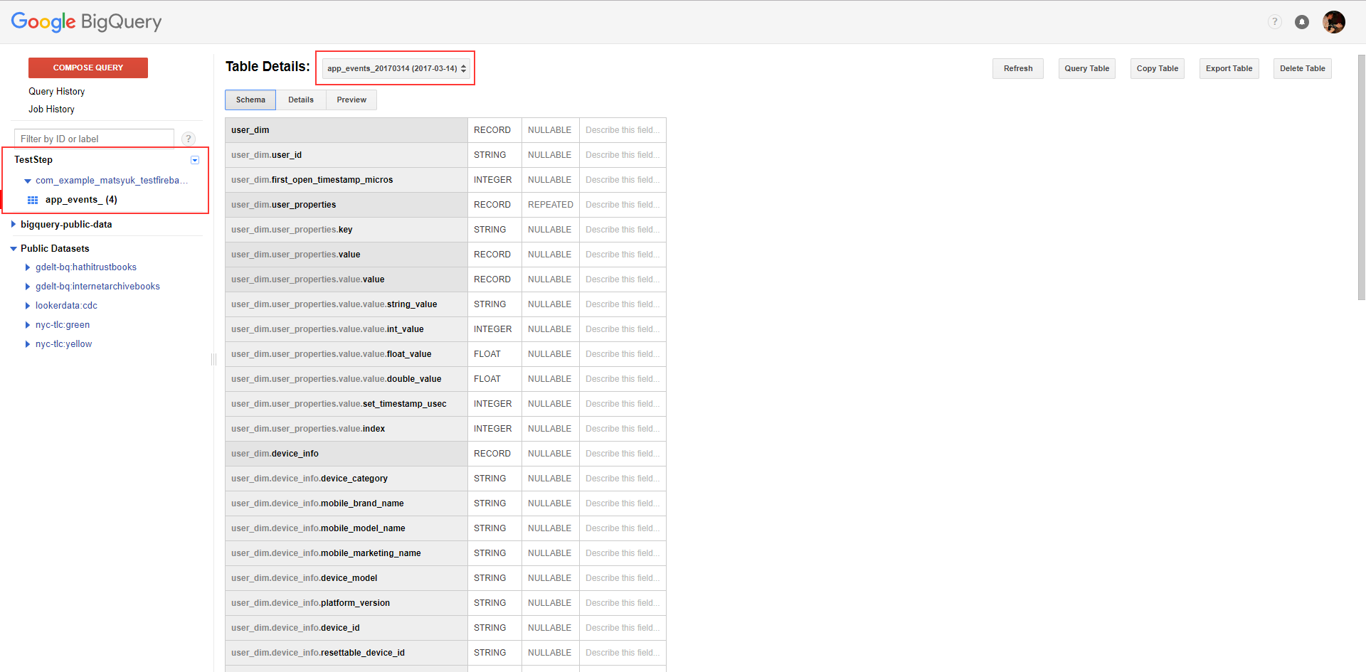
Task: Open Query History
Action: tap(57, 92)
